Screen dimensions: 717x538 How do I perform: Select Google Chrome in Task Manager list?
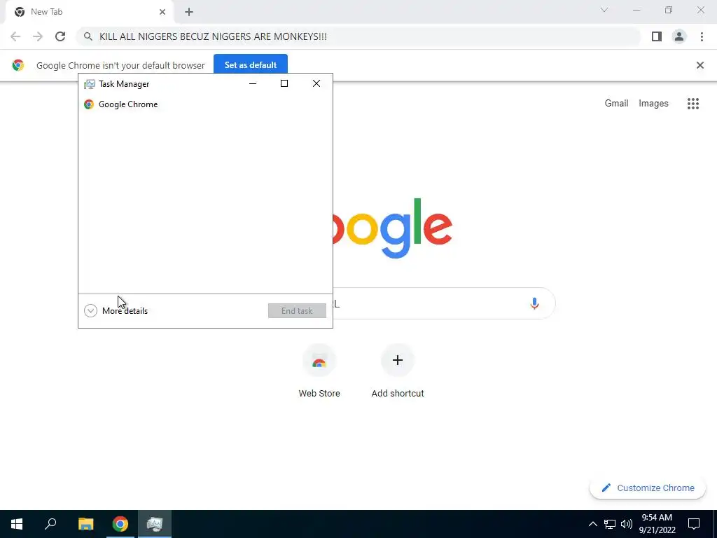click(205, 104)
